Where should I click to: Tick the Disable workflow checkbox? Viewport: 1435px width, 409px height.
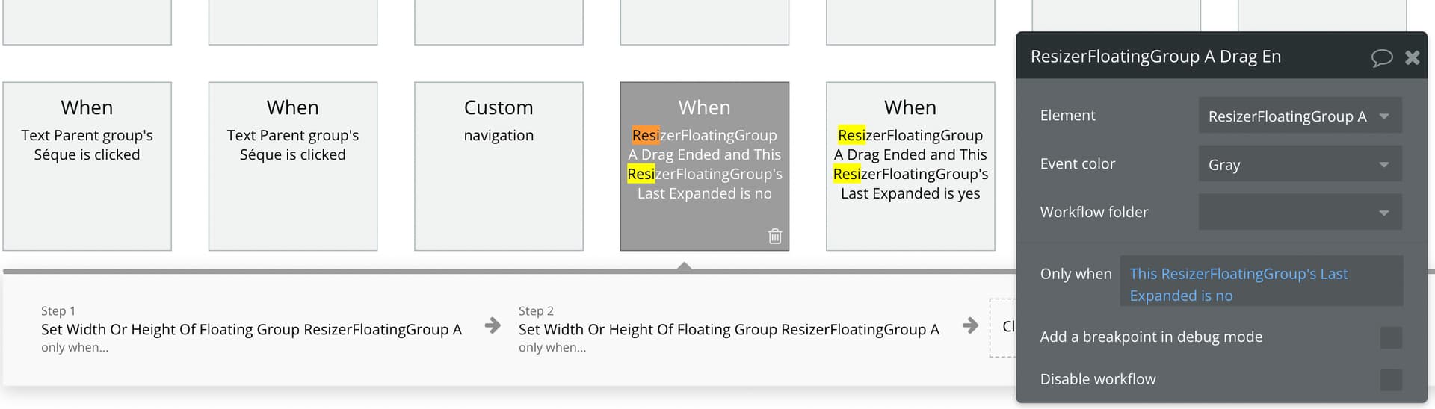[1390, 379]
